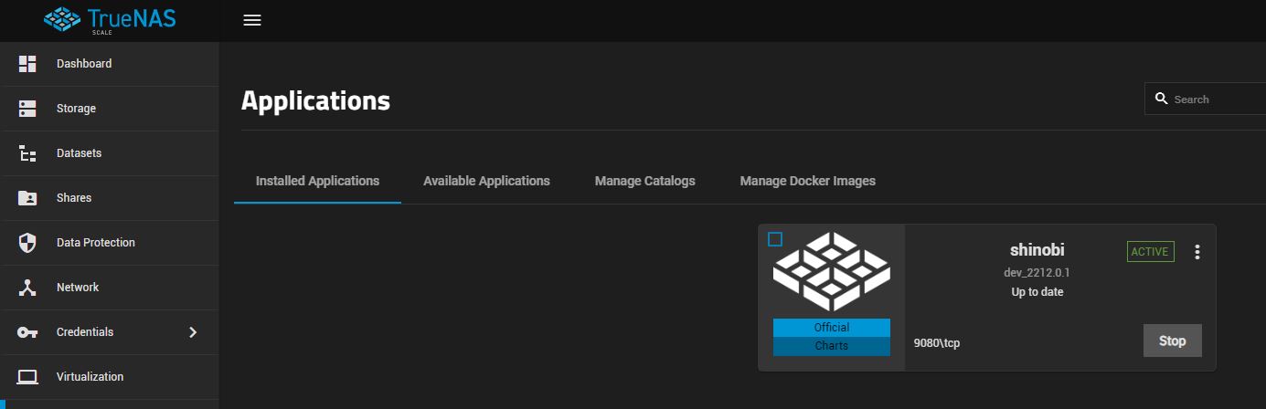
Task: Click the Shares folder icon
Action: tap(27, 198)
